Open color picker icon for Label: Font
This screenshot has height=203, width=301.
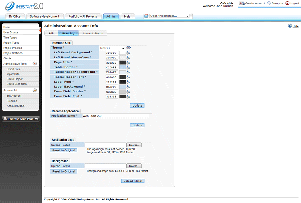128,82
